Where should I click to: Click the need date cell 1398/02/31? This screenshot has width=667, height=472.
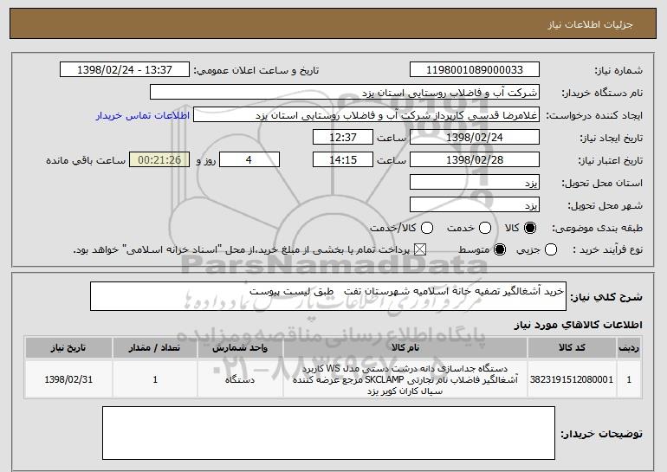tap(68, 379)
